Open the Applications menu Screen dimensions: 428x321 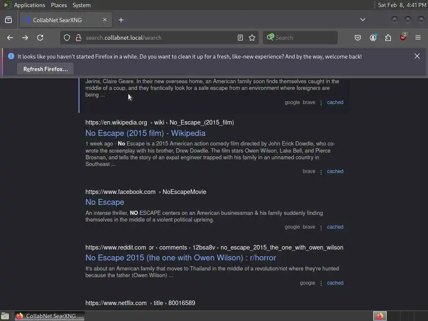pos(30,5)
